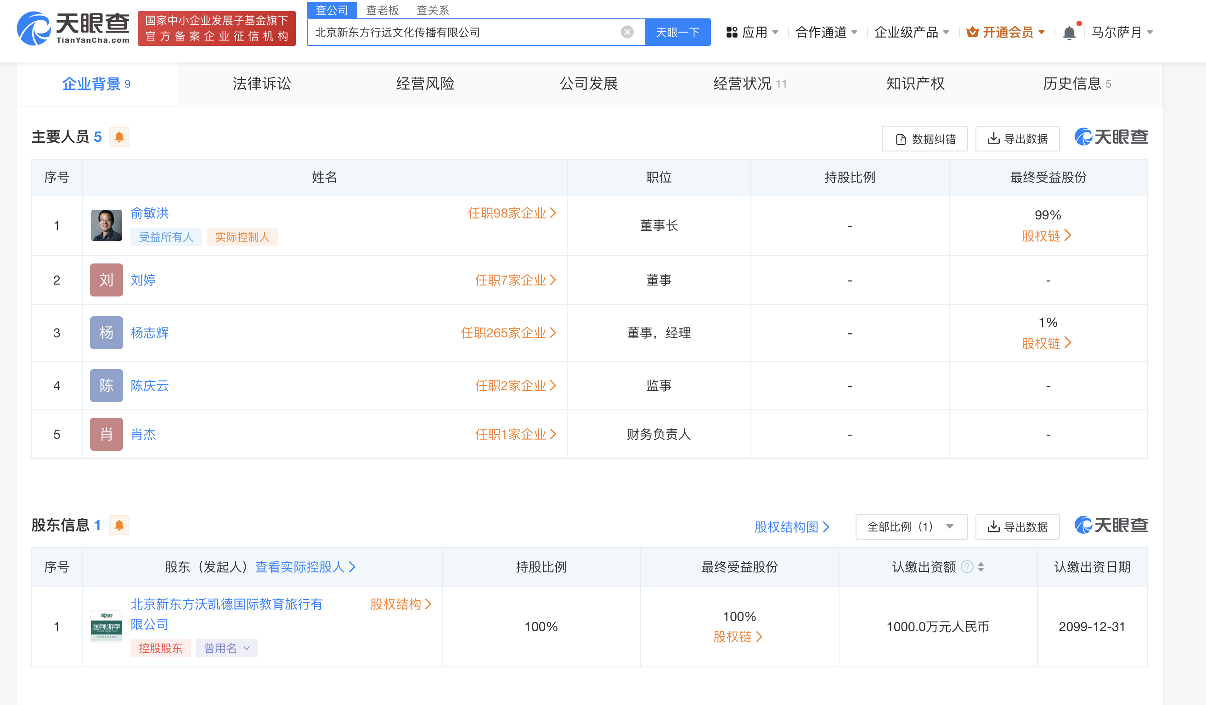Click the 杨 avatar for 杨志辉
The image size is (1206, 705).
106,332
